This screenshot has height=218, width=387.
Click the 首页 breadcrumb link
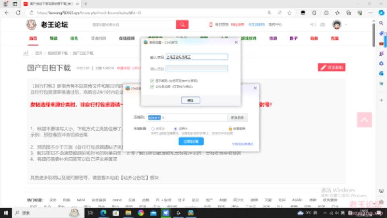(39, 53)
